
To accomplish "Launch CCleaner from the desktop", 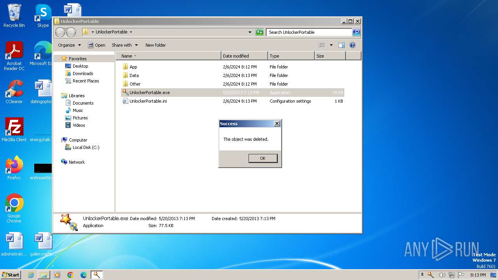I will 14,92.
